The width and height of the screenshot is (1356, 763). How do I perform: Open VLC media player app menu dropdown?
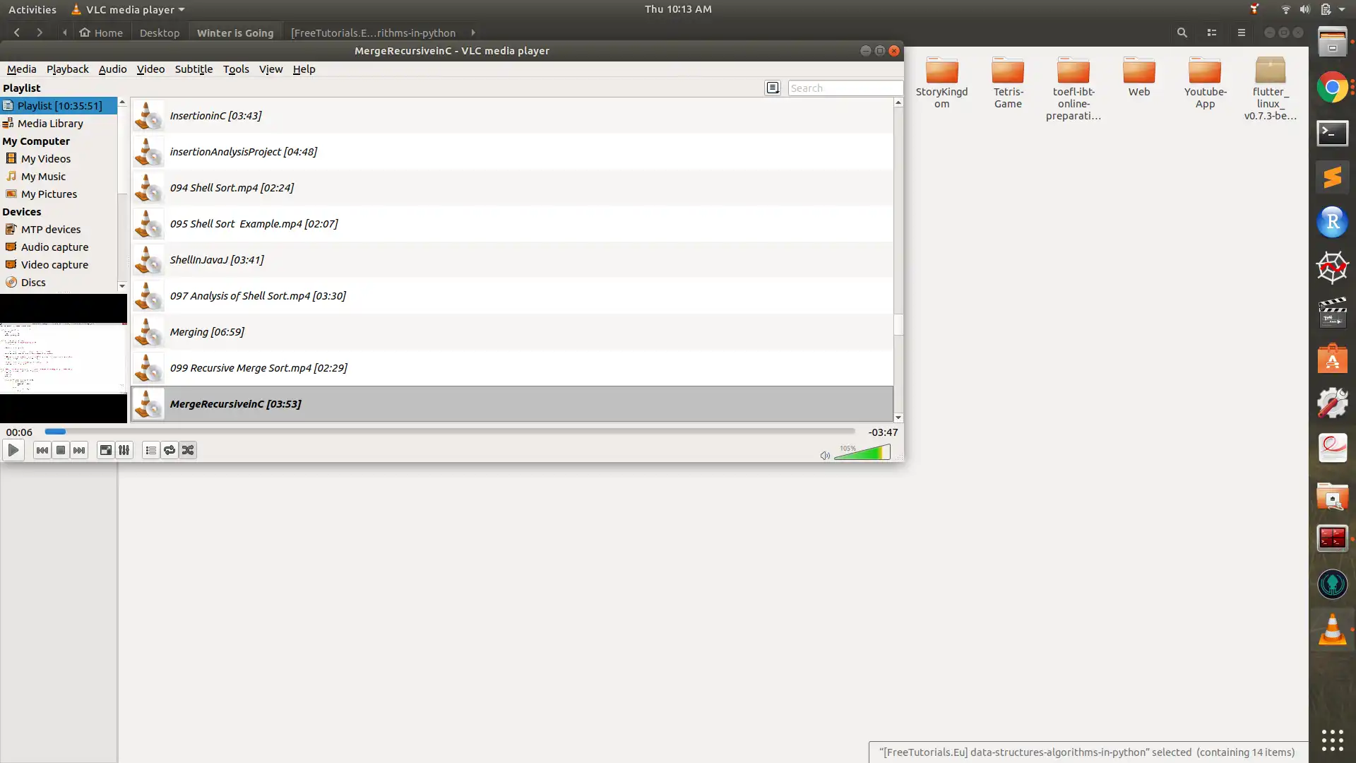(128, 10)
